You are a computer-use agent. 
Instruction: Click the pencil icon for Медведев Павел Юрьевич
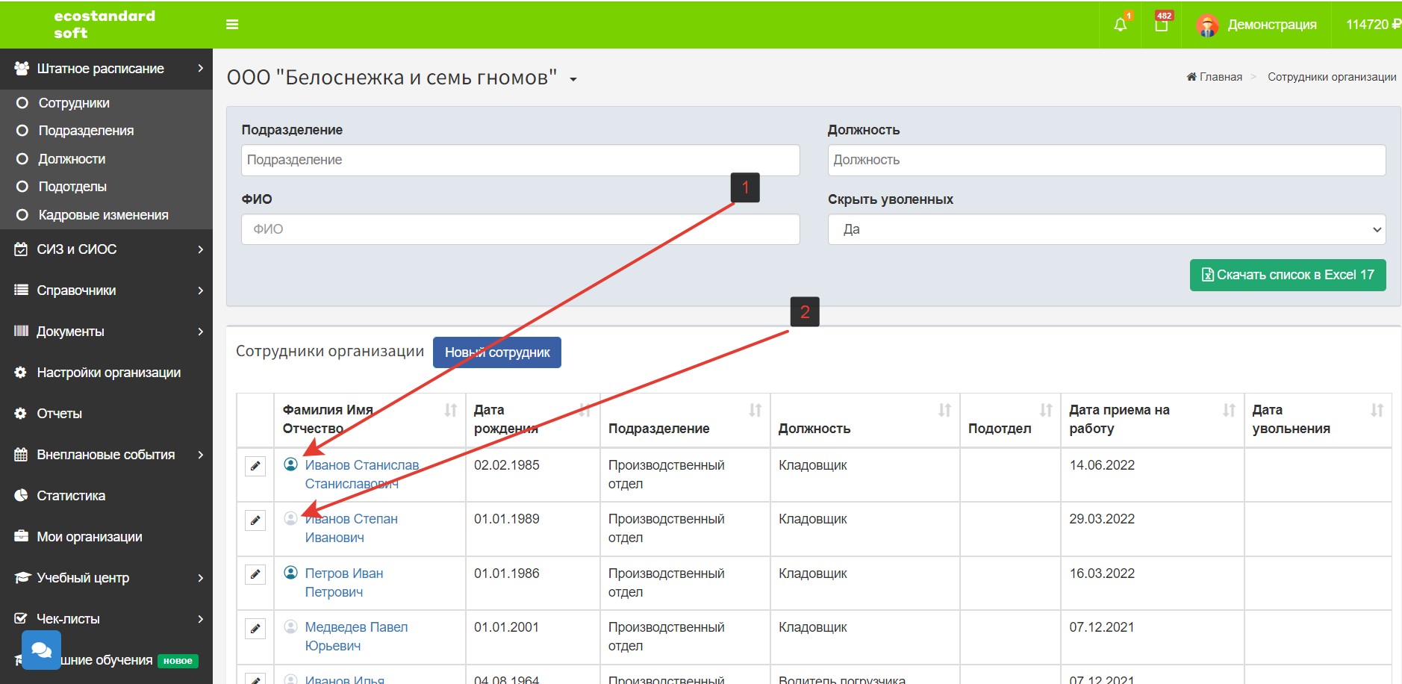coord(255,629)
